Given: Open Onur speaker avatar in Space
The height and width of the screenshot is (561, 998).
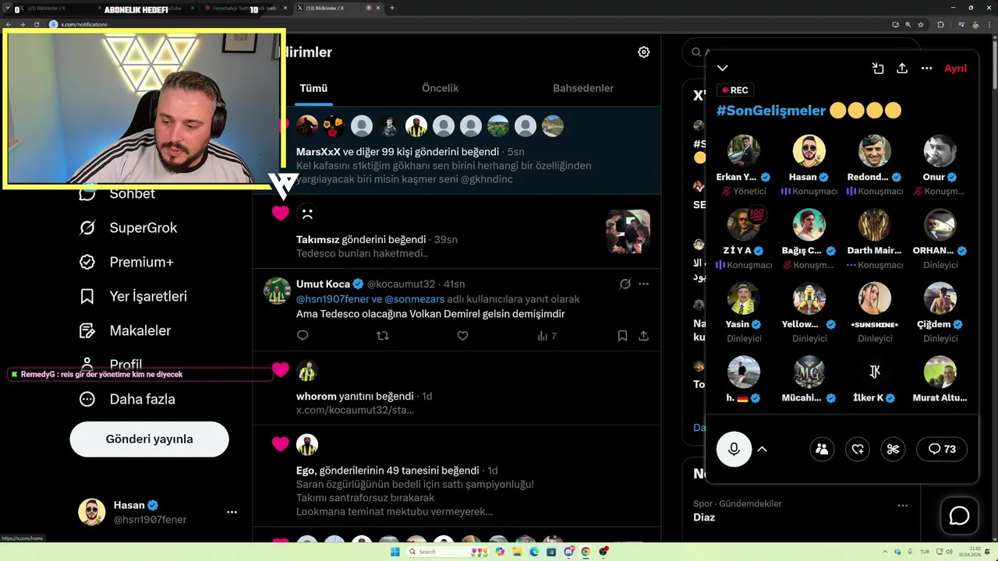Looking at the screenshot, I should [x=940, y=151].
